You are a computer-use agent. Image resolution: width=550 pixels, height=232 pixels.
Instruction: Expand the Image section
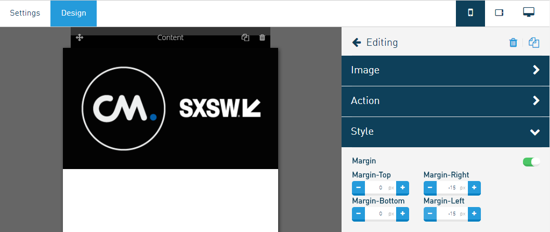coord(446,70)
